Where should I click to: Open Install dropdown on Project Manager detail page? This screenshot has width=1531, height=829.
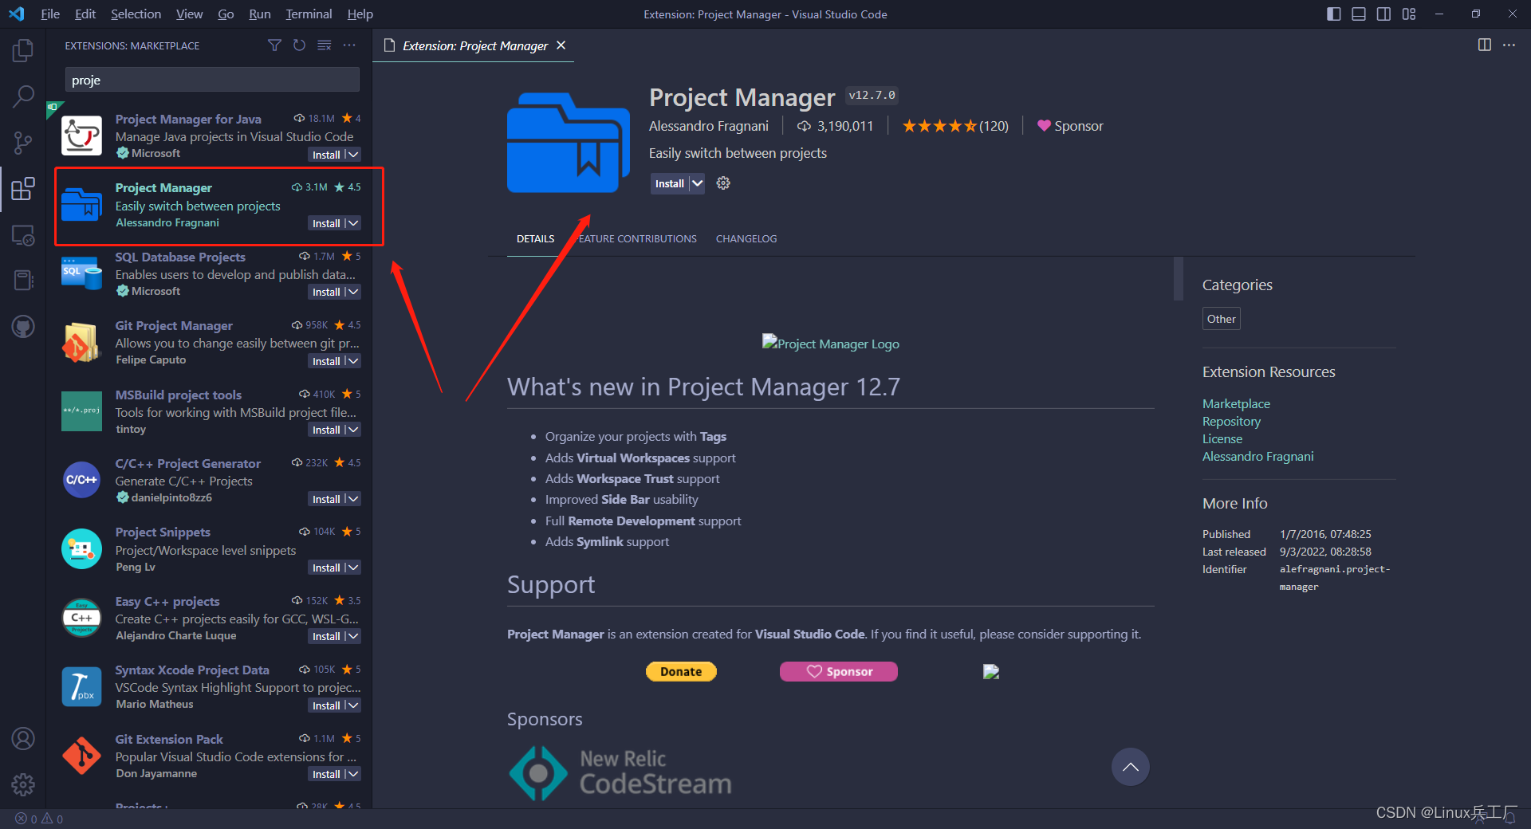(x=695, y=183)
